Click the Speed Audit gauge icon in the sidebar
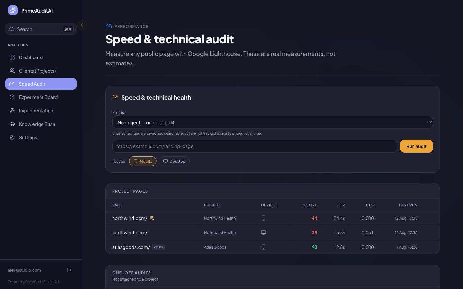Image resolution: width=463 pixels, height=289 pixels. point(12,84)
